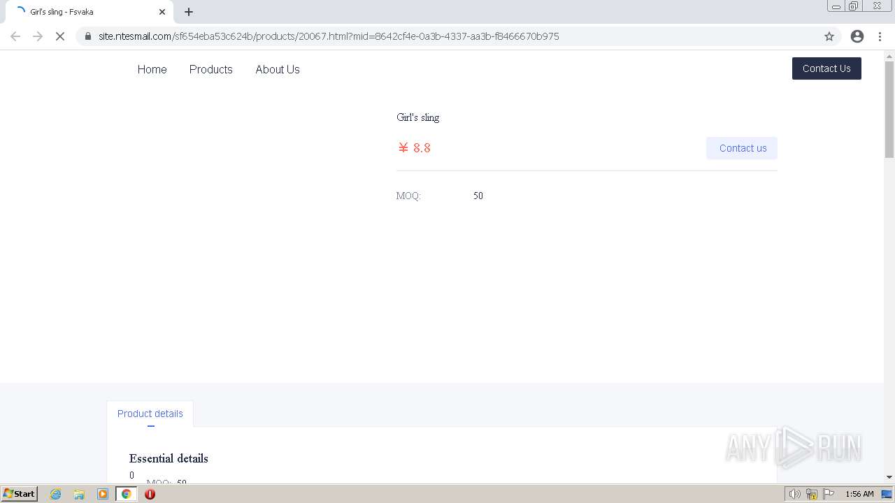Click network tray icon

click(812, 494)
